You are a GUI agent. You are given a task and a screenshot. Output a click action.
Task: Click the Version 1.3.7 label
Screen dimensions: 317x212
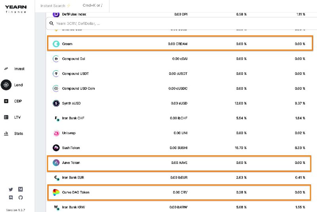tap(15, 210)
